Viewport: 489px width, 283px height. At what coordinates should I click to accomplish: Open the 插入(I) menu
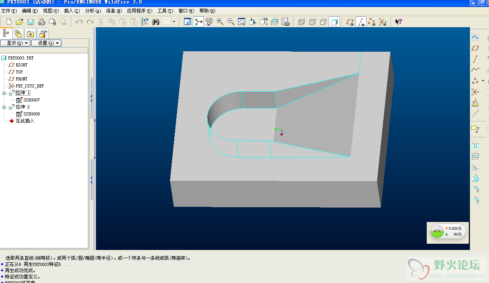pos(72,11)
